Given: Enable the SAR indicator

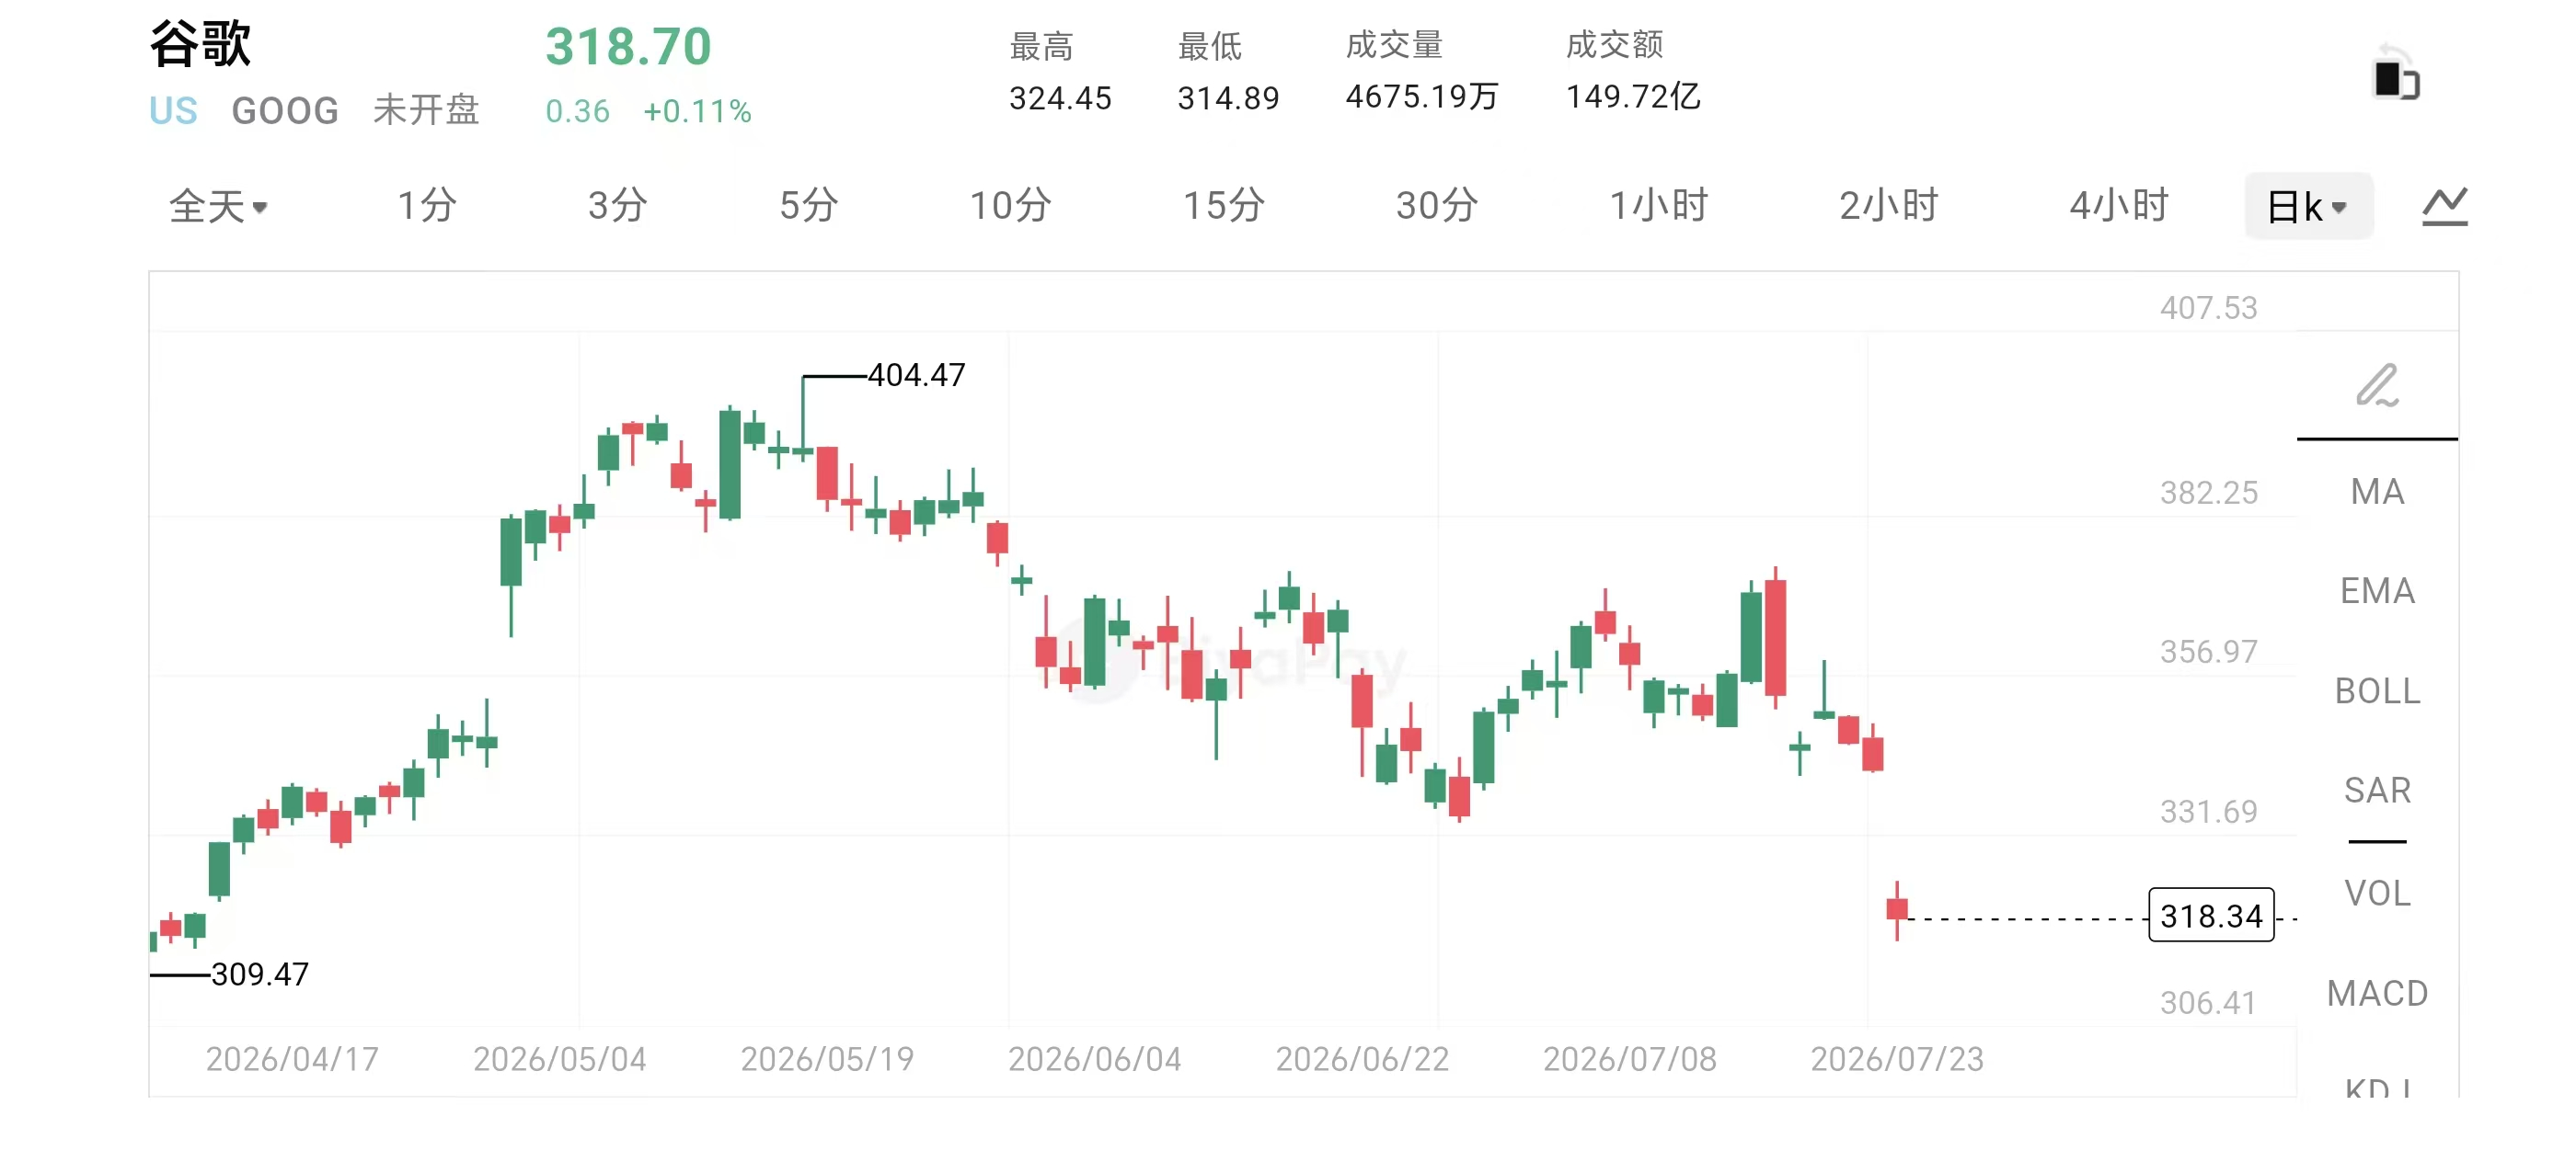Looking at the screenshot, I should [x=2377, y=791].
